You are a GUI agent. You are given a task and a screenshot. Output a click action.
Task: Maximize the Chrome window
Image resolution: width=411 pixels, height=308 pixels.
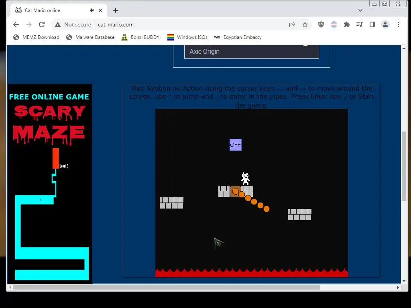tap(385, 4)
